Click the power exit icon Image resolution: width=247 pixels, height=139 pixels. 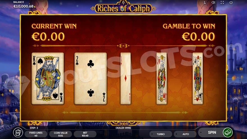click(x=231, y=2)
